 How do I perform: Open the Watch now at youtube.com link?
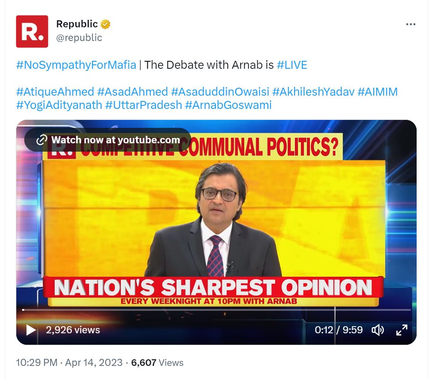click(108, 140)
